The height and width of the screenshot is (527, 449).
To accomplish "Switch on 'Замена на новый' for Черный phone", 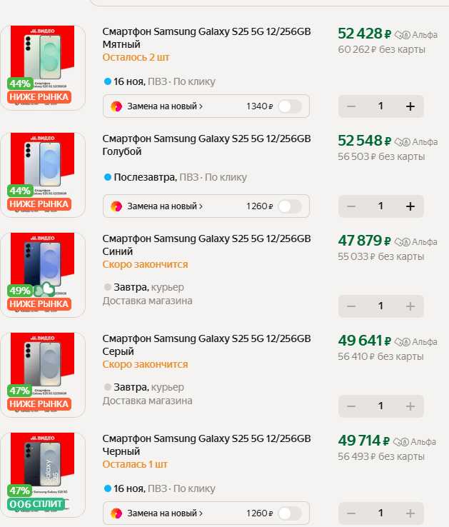I will [289, 513].
